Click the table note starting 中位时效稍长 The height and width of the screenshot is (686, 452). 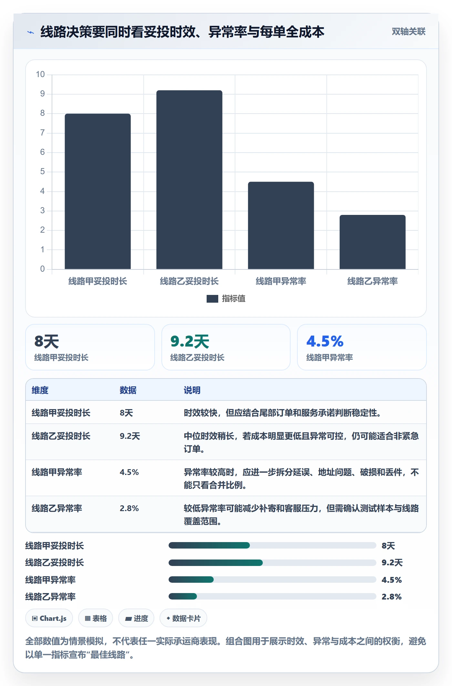pos(301,442)
